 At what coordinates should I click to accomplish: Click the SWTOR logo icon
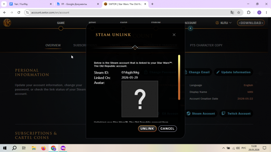tap(7, 23)
